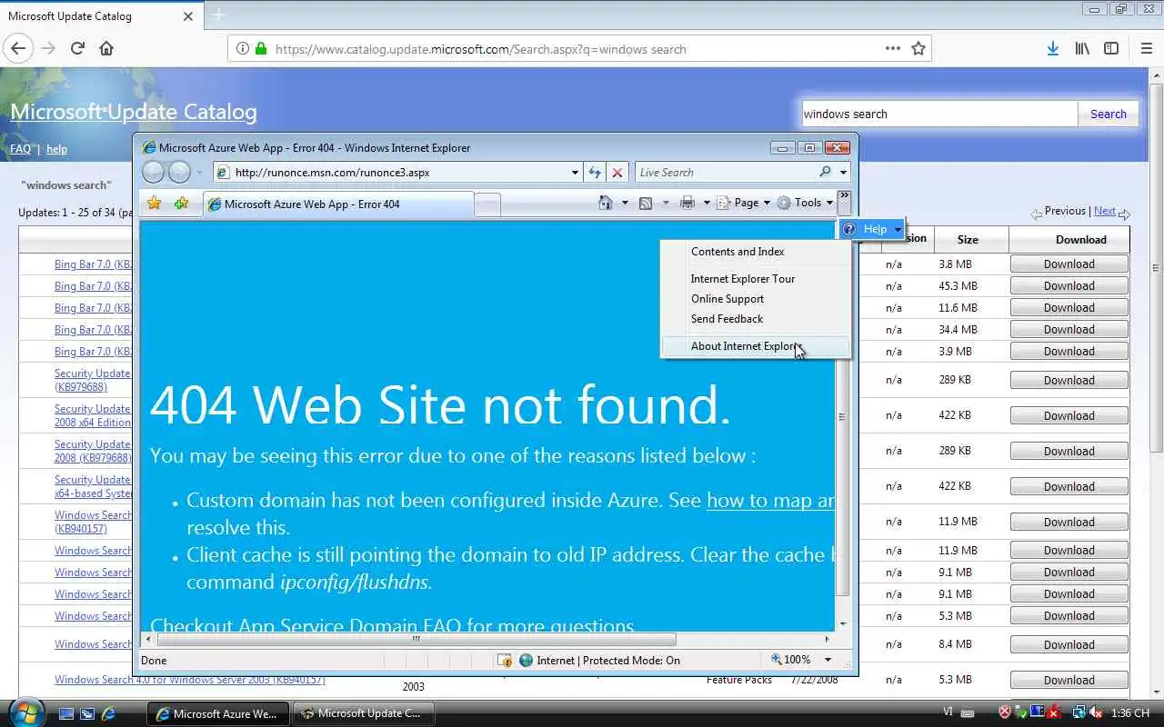Choose Online Support from Help menu

pos(756,299)
